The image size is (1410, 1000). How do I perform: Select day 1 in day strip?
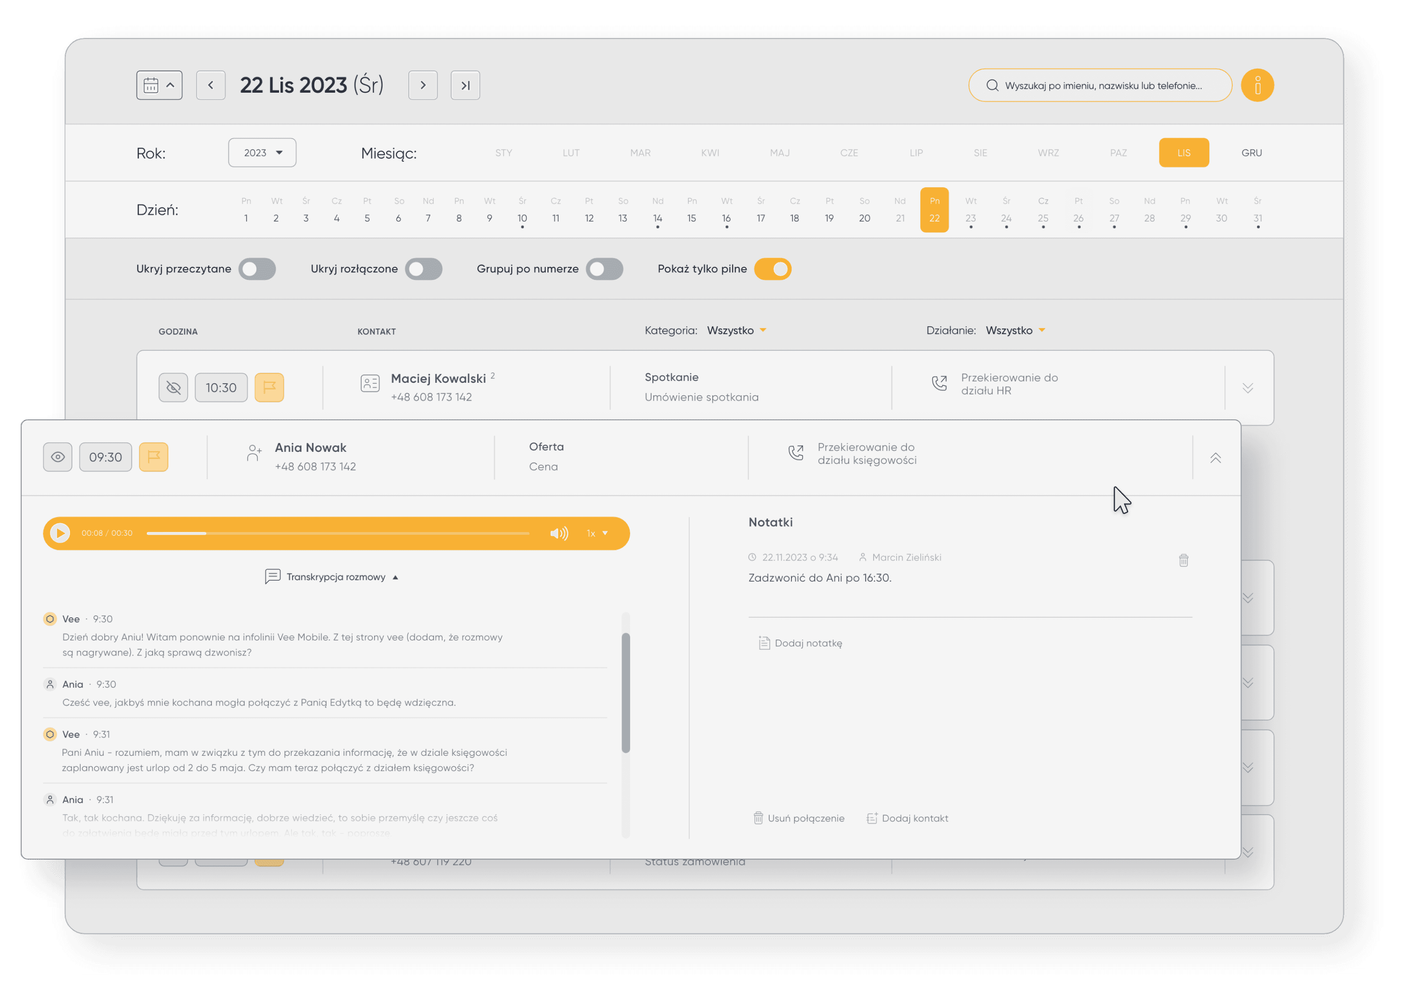pyautogui.click(x=246, y=210)
